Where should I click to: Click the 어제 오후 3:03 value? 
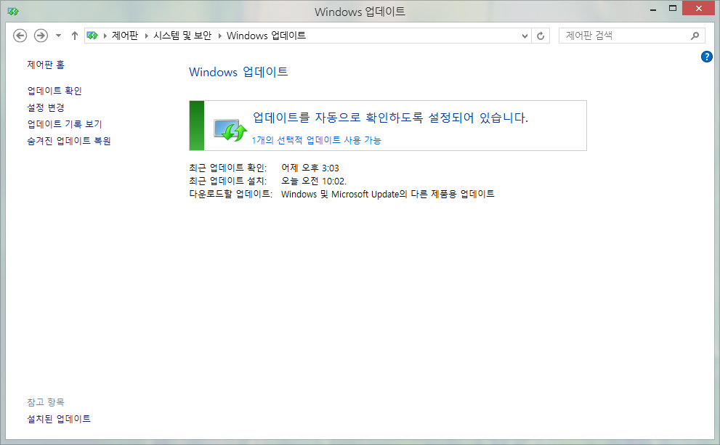(310, 168)
